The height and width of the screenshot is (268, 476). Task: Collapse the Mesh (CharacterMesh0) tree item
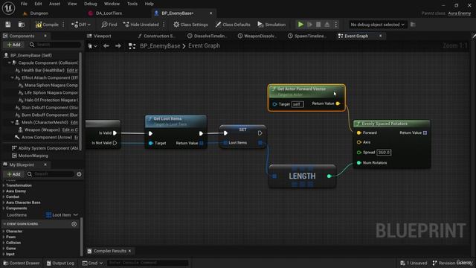coord(13,122)
